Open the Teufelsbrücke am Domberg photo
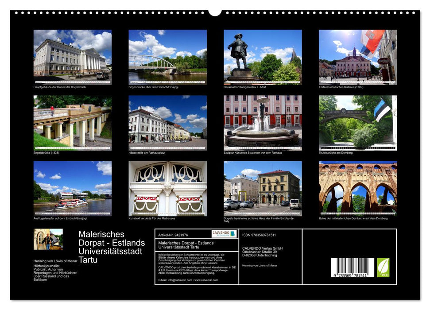Image resolution: width=430 pixels, height=310 pixels. pyautogui.click(x=358, y=123)
